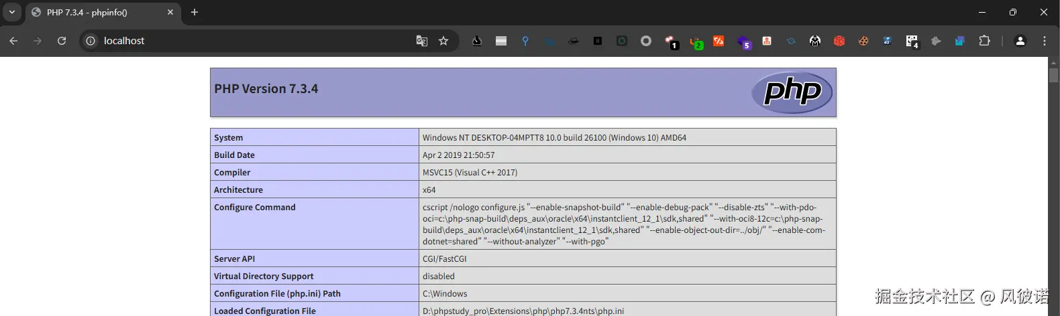Click the 'Loaded Configuration File' row label
This screenshot has width=1060, height=316.
click(265, 311)
